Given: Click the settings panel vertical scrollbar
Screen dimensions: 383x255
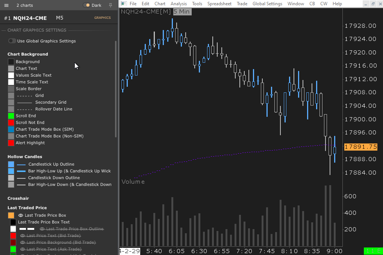Looking at the screenshot, I should (115, 89).
